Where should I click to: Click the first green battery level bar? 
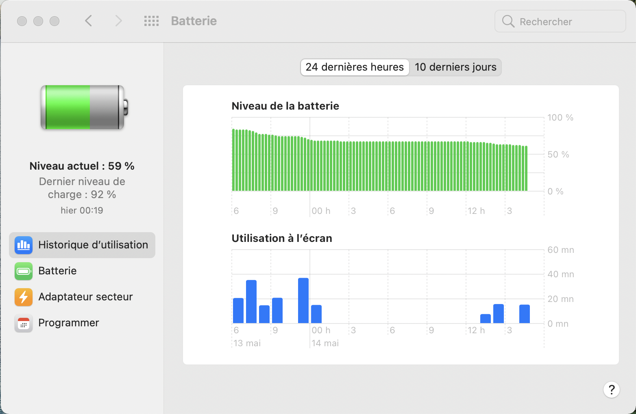[x=233, y=160]
